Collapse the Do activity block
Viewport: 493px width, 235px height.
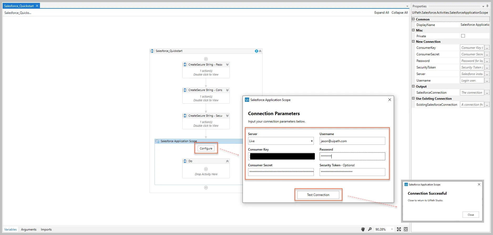pos(227,161)
